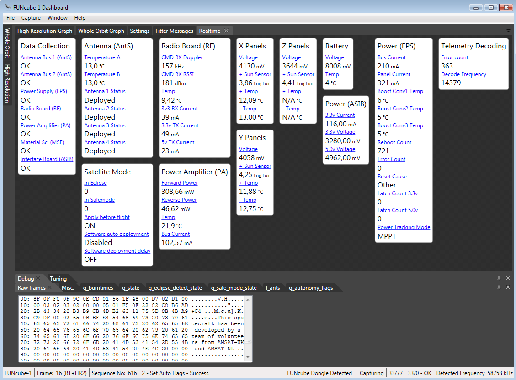Viewport: 516px width, 380px height.
Task: Open the g_safe_mode_state tab
Action: click(x=234, y=288)
